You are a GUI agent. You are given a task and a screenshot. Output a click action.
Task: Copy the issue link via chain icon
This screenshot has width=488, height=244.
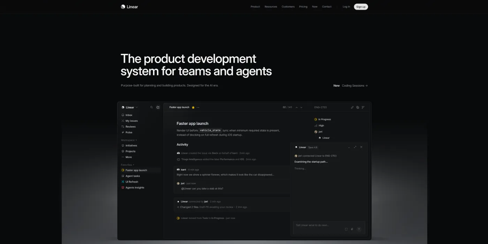point(352,107)
